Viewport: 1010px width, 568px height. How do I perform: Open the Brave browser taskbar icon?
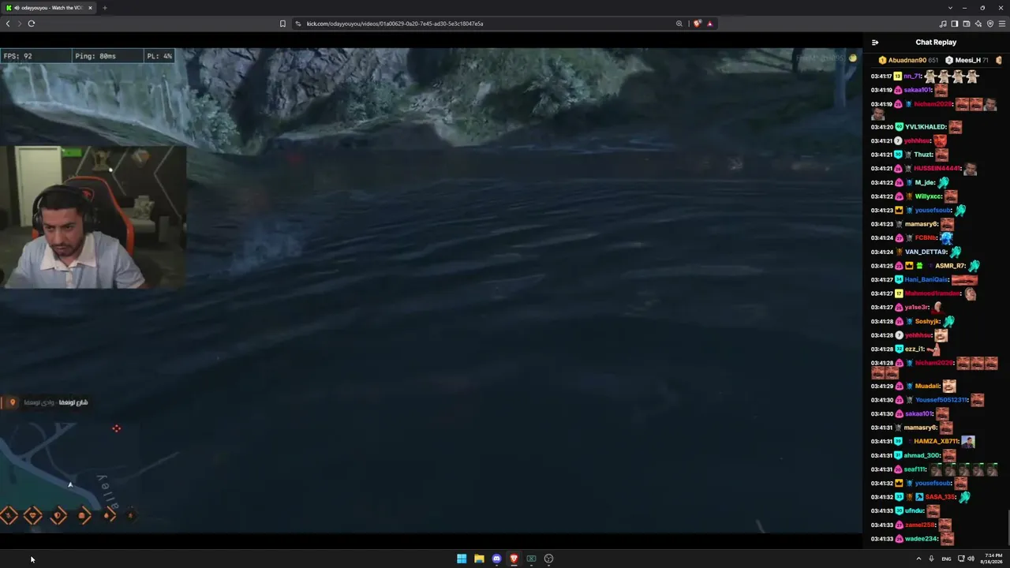coord(514,559)
